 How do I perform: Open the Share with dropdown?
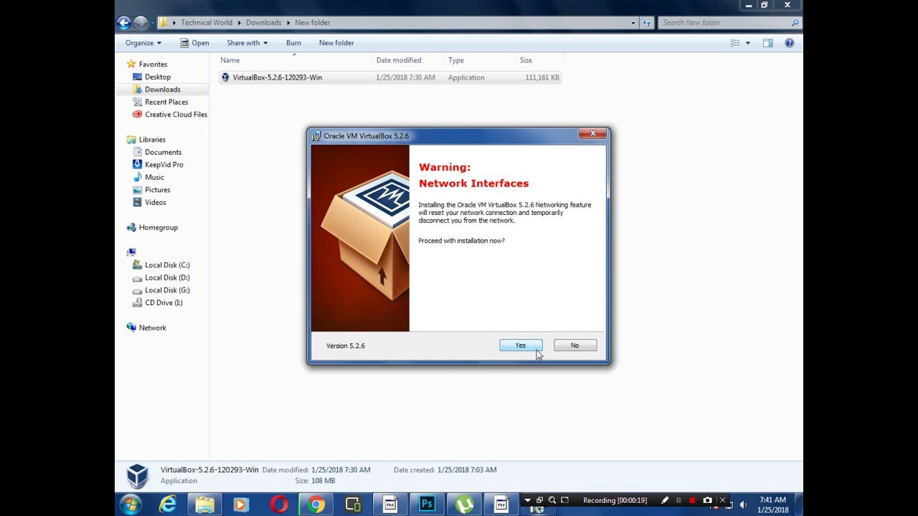[247, 43]
